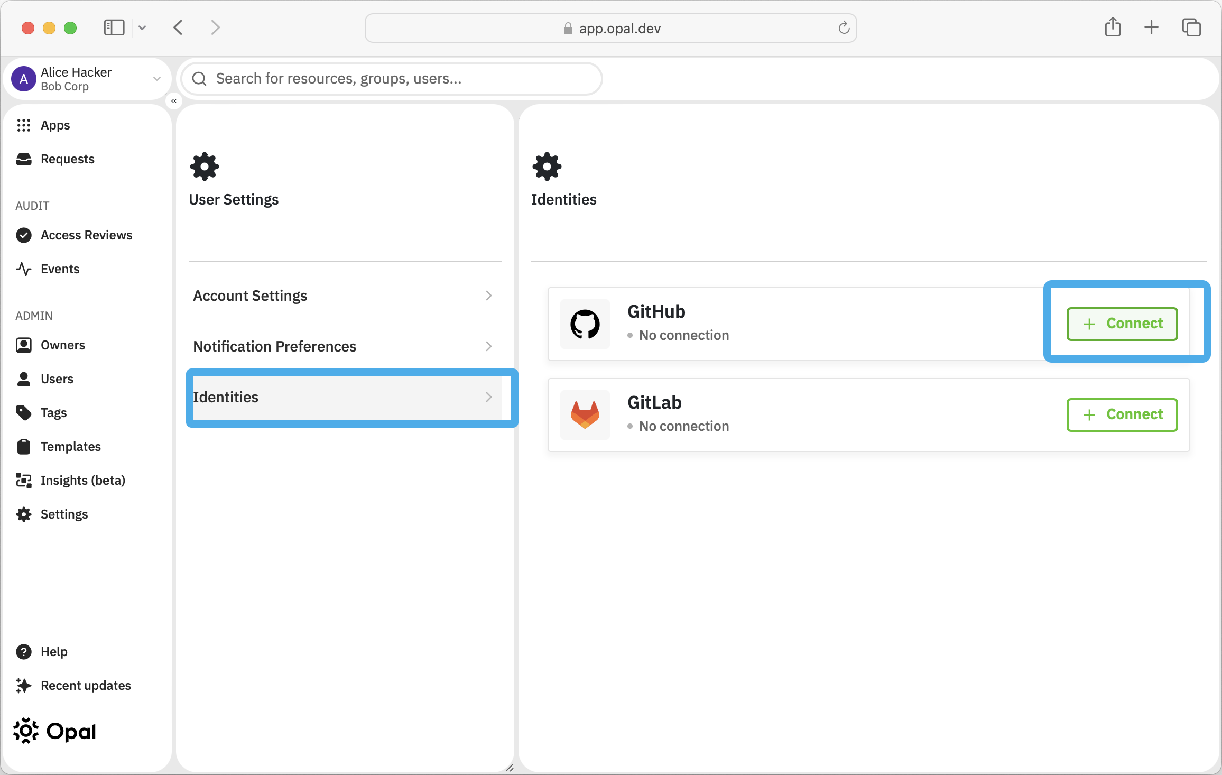This screenshot has width=1222, height=775.
Task: Open the Events activity icon
Action: 24,269
